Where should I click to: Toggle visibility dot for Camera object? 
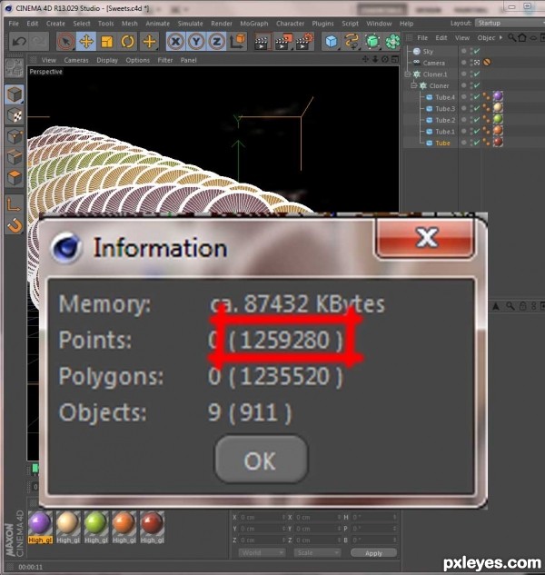click(x=464, y=63)
